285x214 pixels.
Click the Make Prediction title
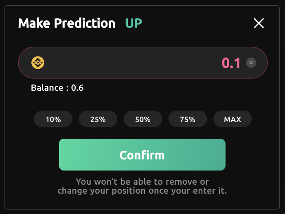tap(67, 23)
